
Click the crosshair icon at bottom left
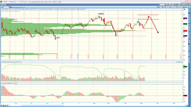[1, 106]
